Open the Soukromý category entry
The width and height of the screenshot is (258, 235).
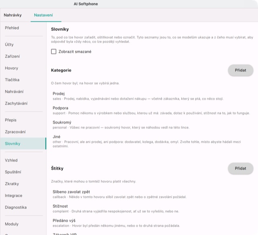[x=152, y=125]
